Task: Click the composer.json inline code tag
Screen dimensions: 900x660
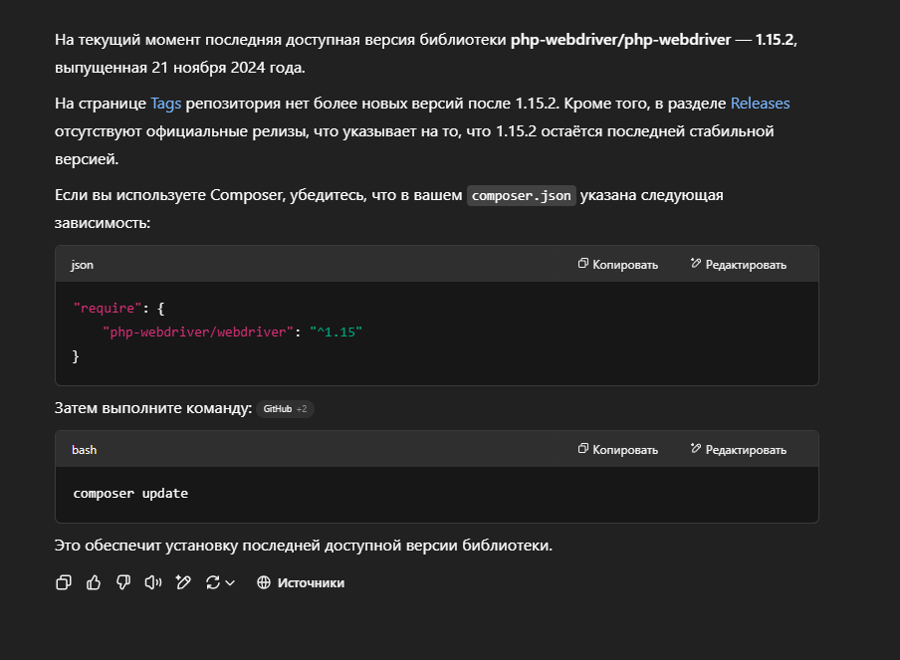Action: (522, 195)
